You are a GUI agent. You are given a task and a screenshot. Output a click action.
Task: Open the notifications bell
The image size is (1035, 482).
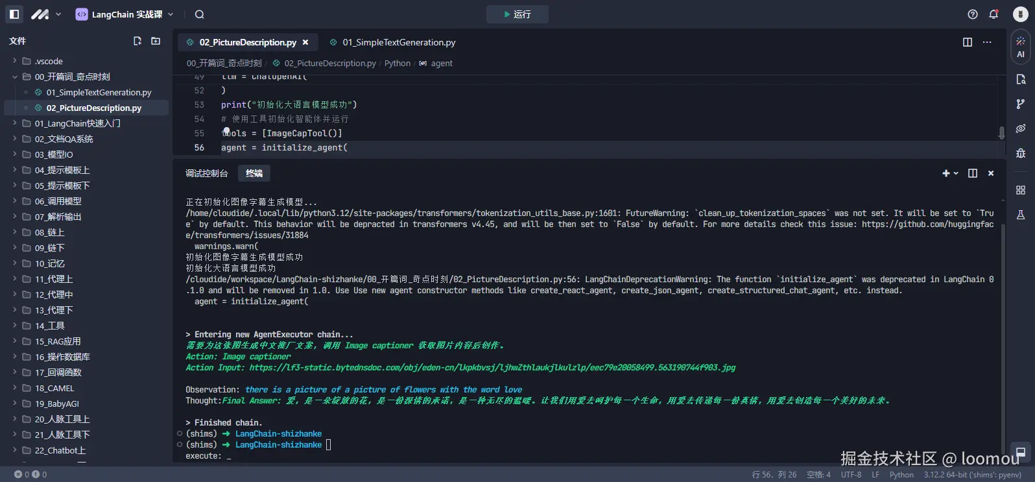[x=993, y=14]
